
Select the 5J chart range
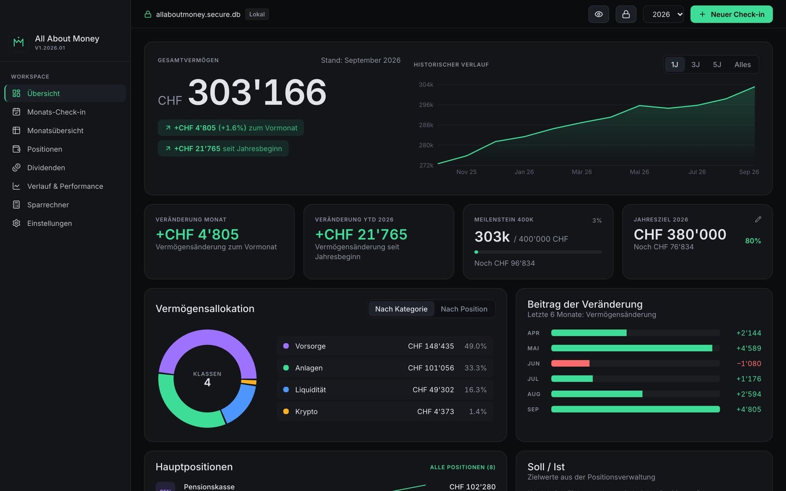point(717,64)
